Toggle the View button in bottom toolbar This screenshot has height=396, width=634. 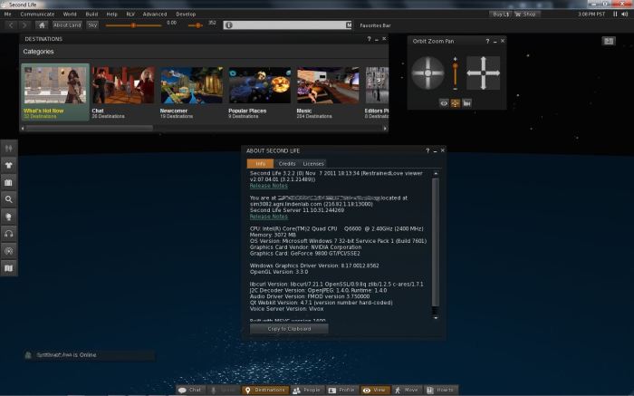click(x=375, y=390)
